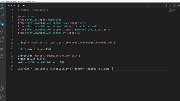Click line number 19 in gutter
Viewport: 180px width, 101px height.
pos(12,69)
